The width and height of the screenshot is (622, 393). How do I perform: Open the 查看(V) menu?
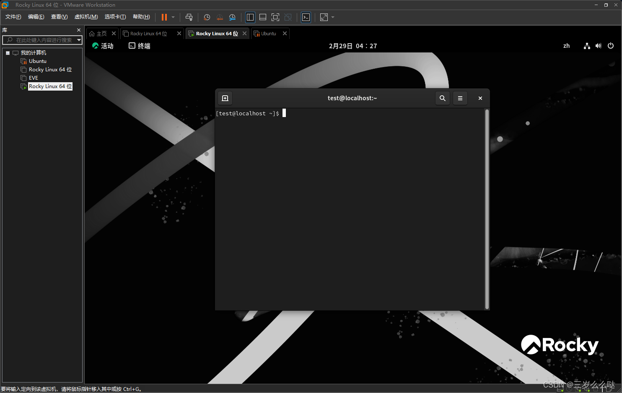[59, 17]
